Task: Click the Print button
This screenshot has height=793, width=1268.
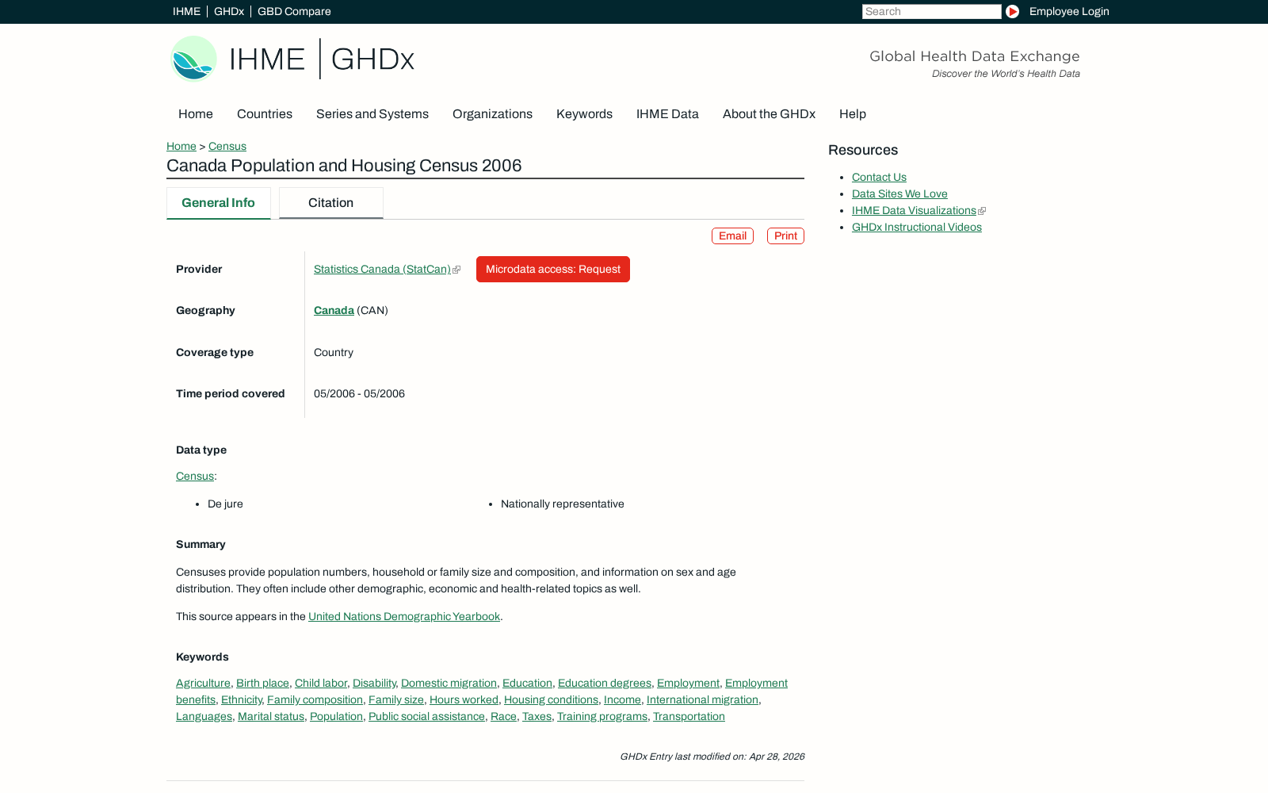Action: [x=785, y=236]
